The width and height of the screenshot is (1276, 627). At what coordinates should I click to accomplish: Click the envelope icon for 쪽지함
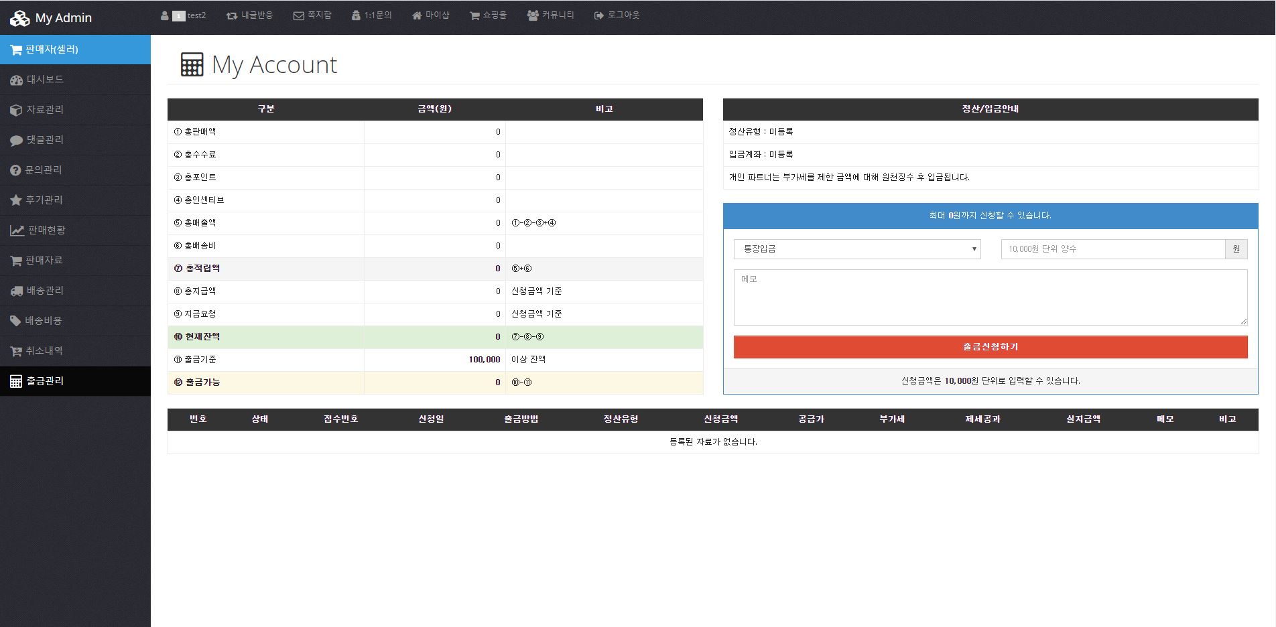[299, 15]
